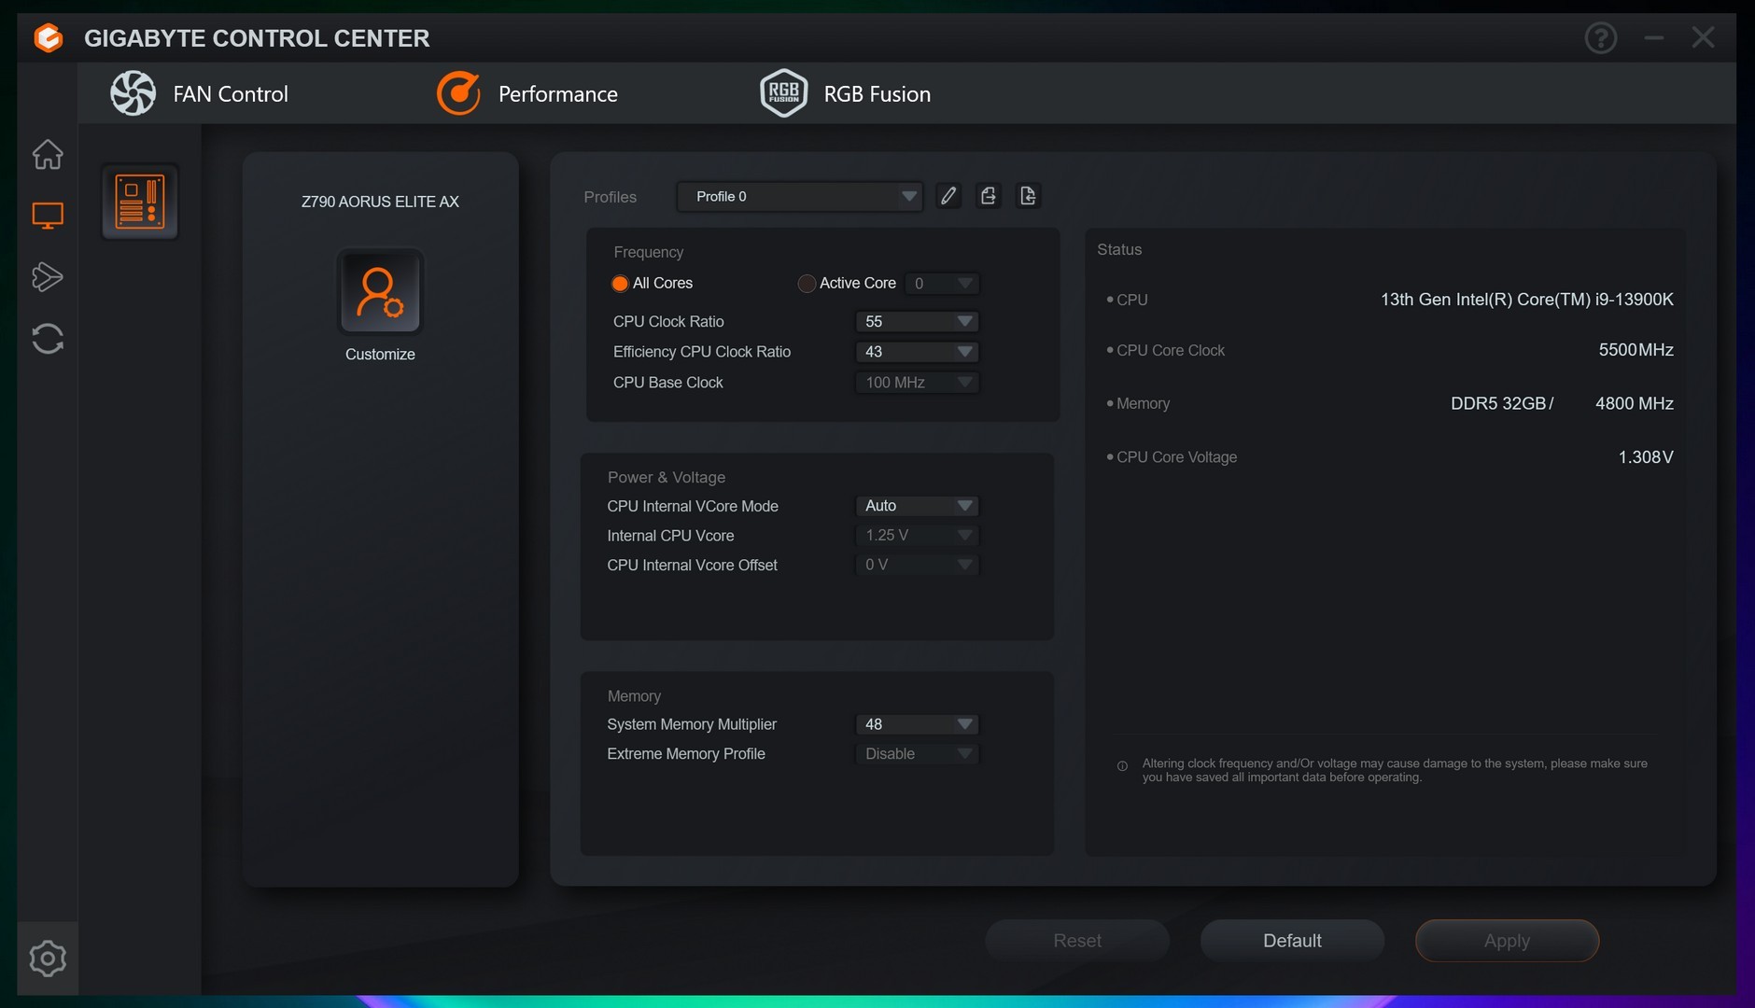The height and width of the screenshot is (1008, 1755).
Task: Expand the System Memory Multiplier dropdown
Action: 917,724
